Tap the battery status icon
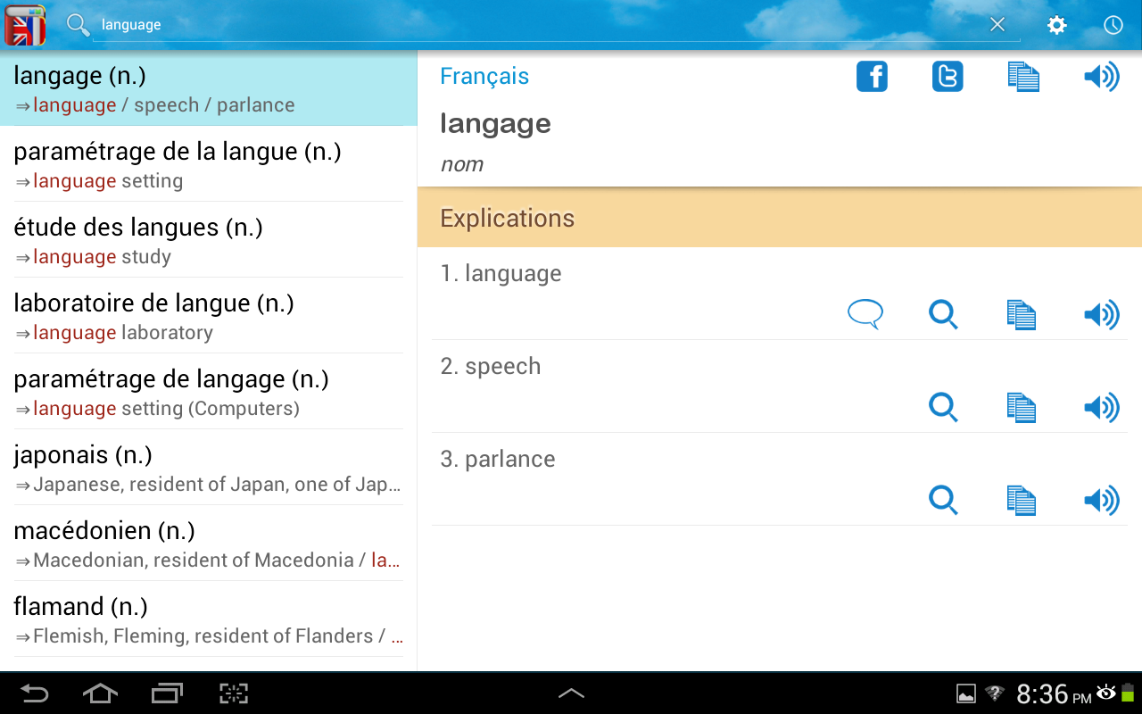Screen dimensions: 1142x714 point(1129,693)
